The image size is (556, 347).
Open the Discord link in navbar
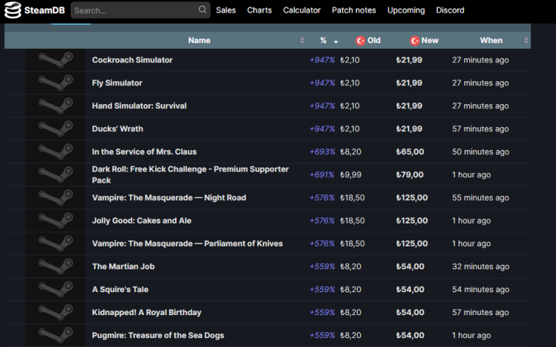tap(450, 10)
